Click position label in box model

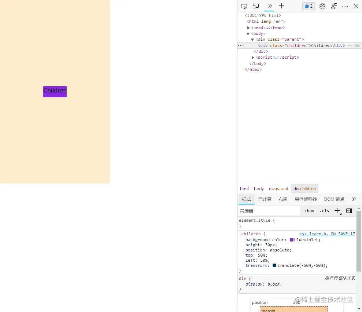[x=260, y=302]
